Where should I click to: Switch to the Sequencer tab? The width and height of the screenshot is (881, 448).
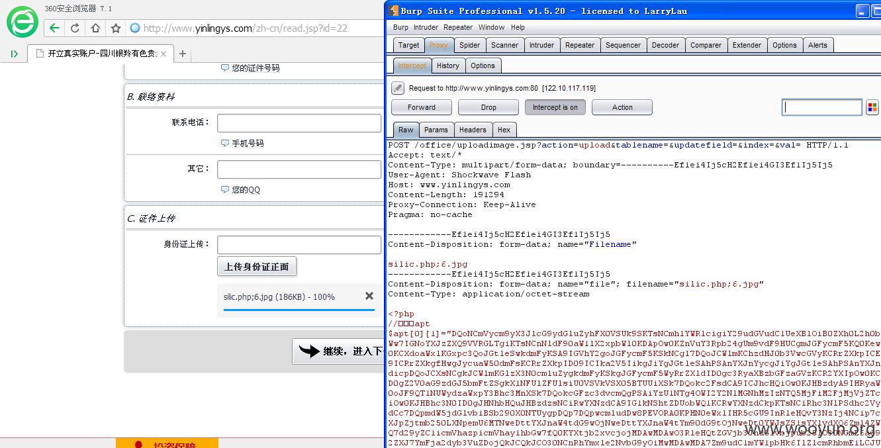tap(623, 45)
